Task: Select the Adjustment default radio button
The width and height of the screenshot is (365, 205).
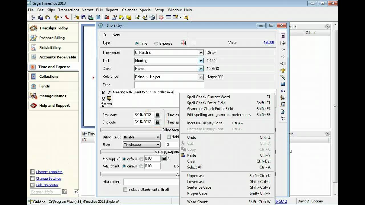Action: 124,166
